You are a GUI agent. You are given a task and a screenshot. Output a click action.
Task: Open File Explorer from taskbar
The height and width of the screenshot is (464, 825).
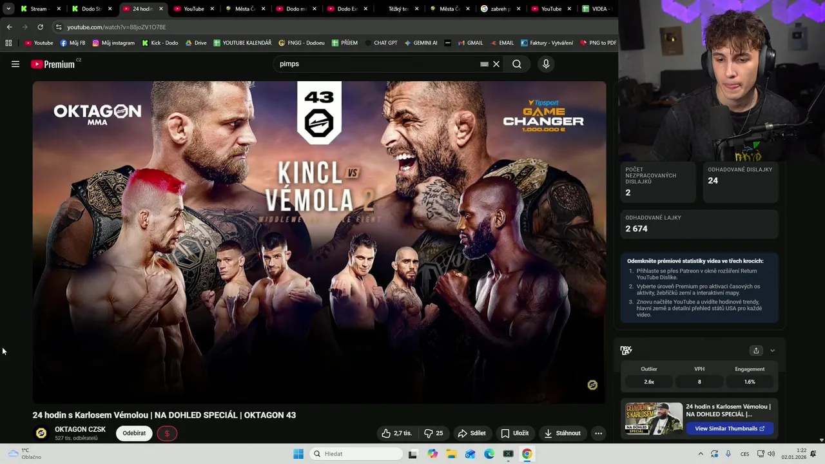point(451,454)
